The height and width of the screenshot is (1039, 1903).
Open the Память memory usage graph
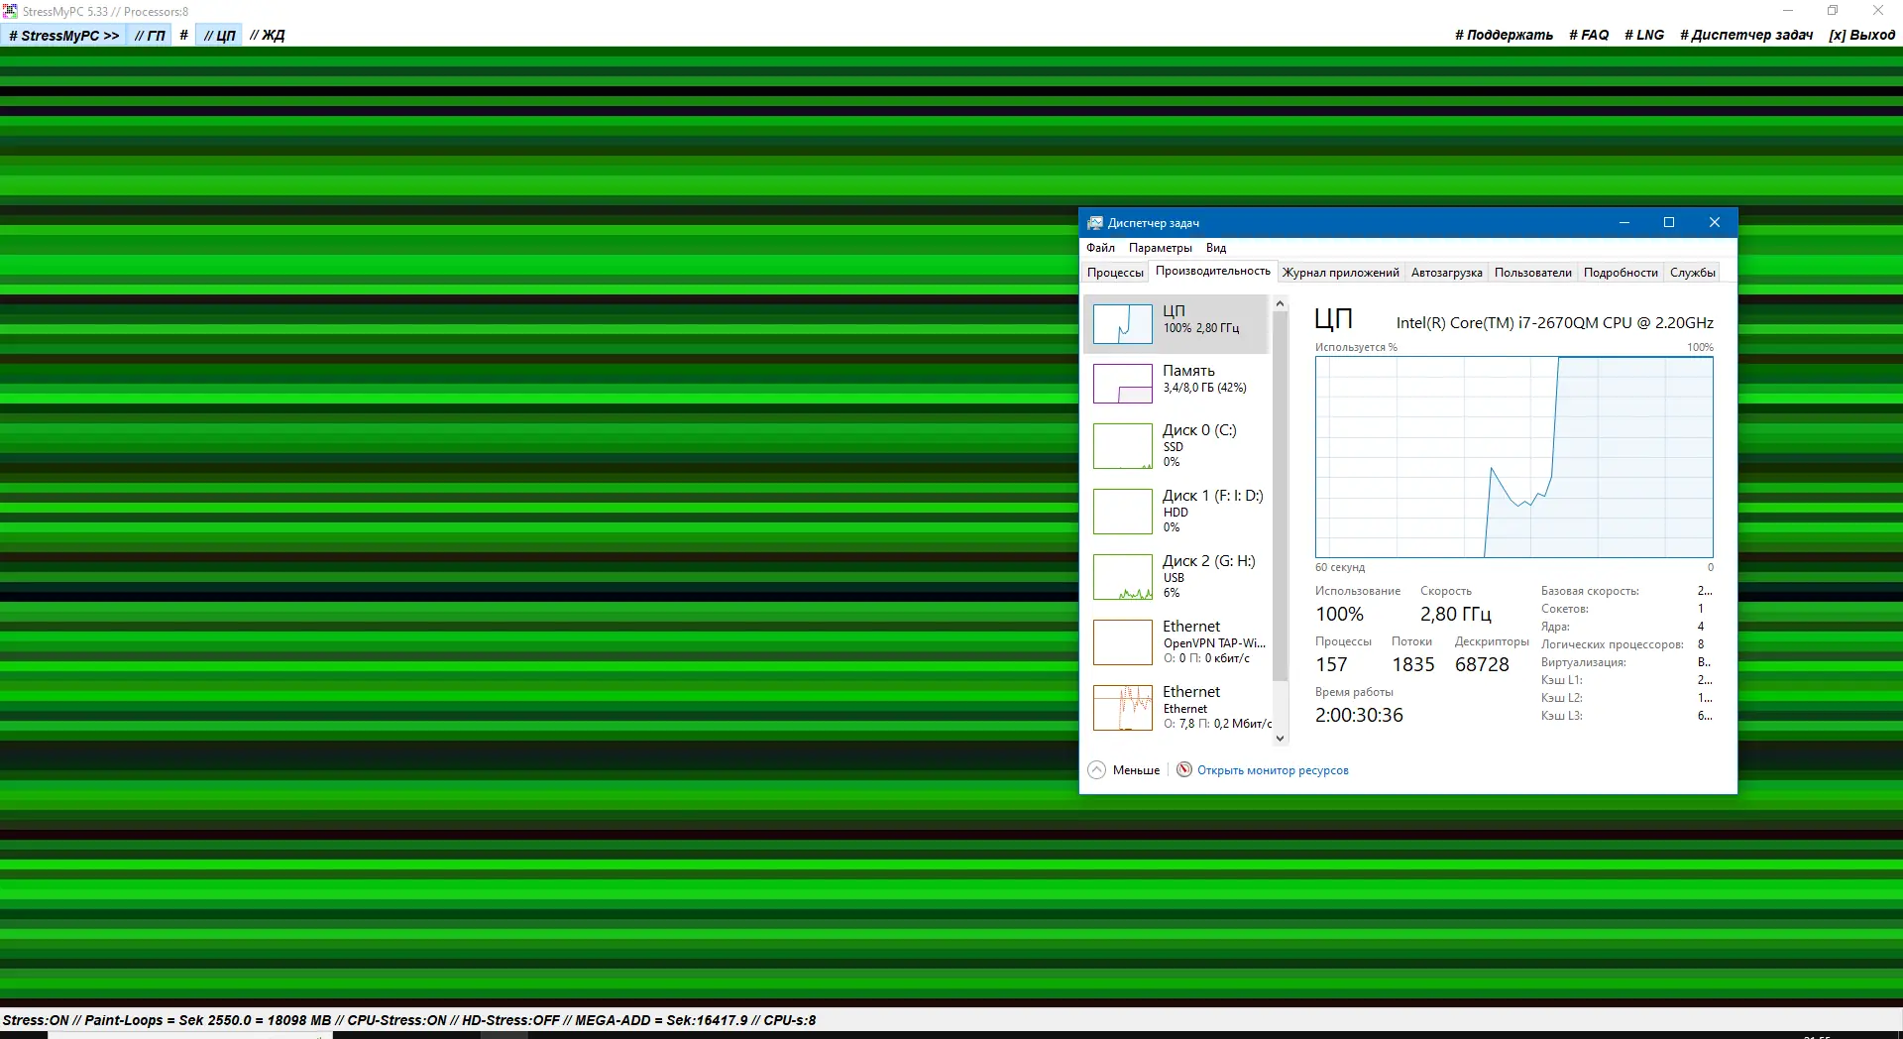(x=1122, y=384)
